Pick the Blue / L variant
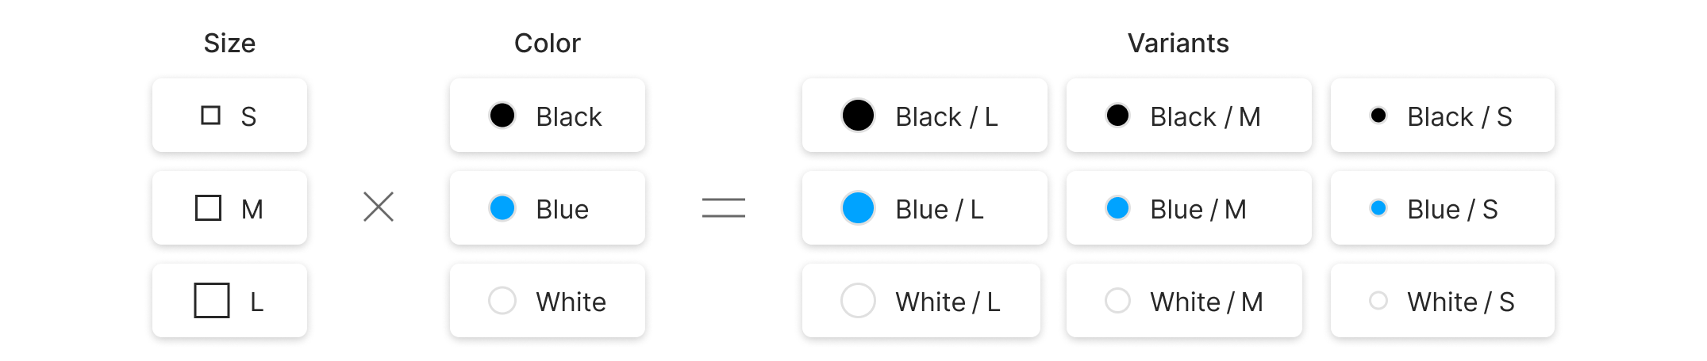This screenshot has height=361, width=1707. coord(925,208)
